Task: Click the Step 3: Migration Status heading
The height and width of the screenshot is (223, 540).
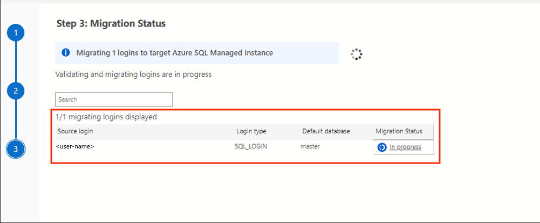Action: pos(111,24)
